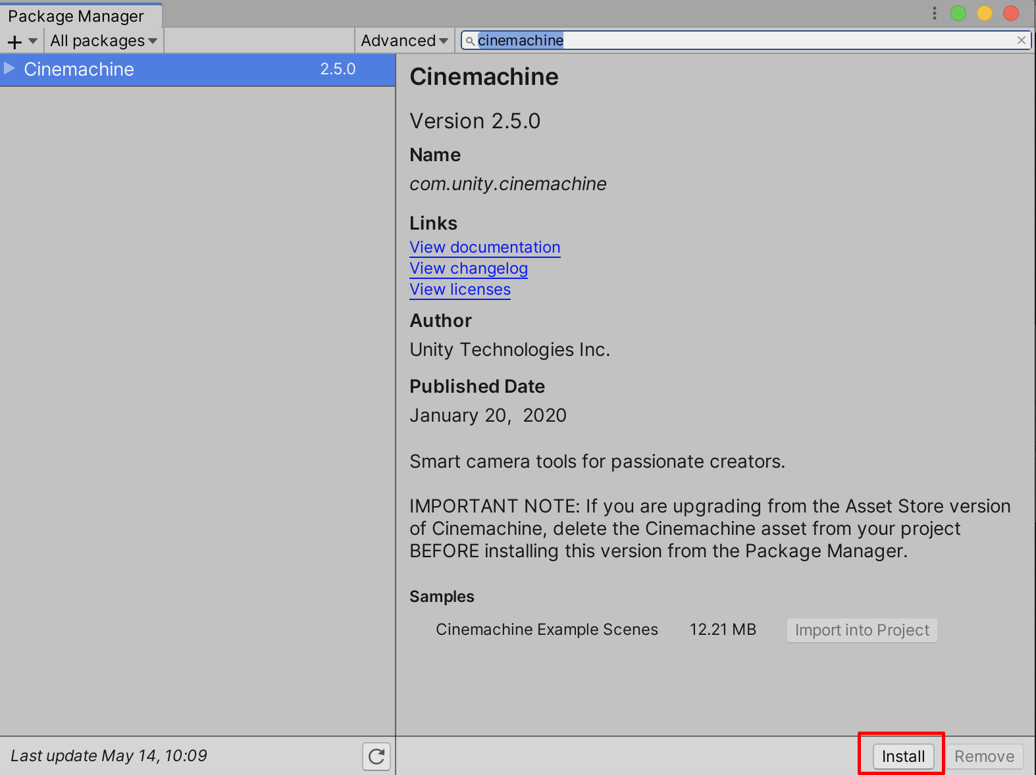
Task: Click the Version 2.5.0 text
Action: (475, 121)
